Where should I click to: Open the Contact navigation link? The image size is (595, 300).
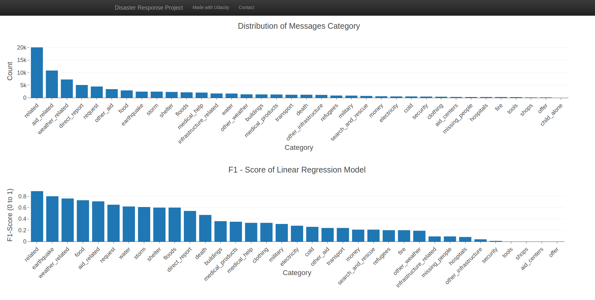[x=246, y=7]
